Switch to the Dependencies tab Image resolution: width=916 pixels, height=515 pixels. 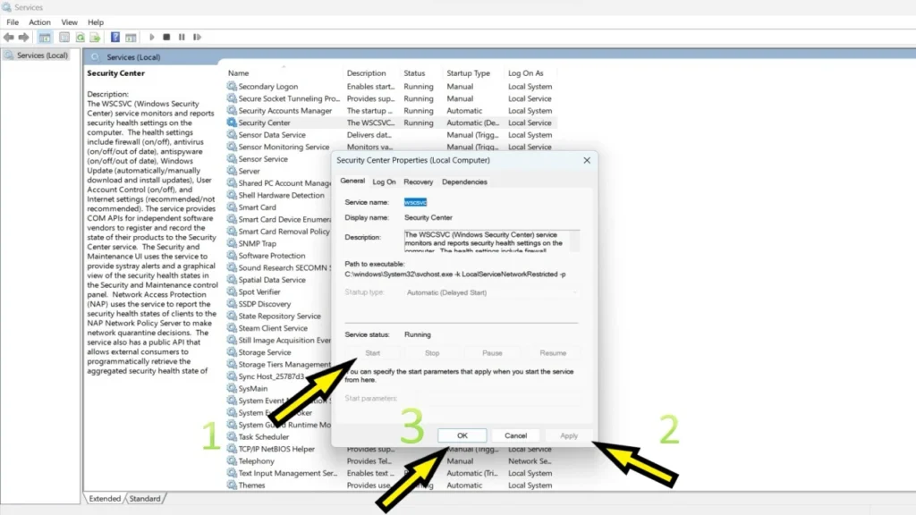coord(464,182)
